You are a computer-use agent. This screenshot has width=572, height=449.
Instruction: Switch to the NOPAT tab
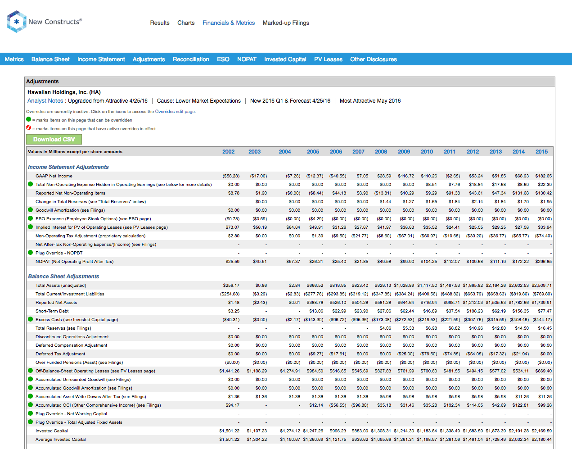coord(247,59)
